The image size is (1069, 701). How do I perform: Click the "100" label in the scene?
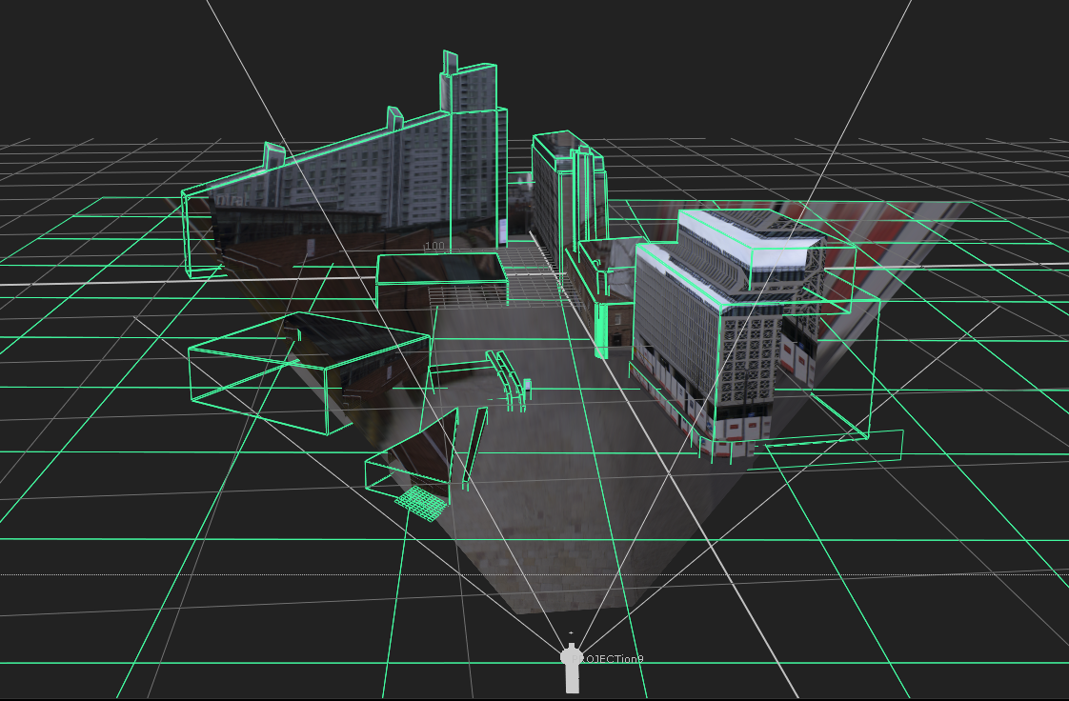434,246
